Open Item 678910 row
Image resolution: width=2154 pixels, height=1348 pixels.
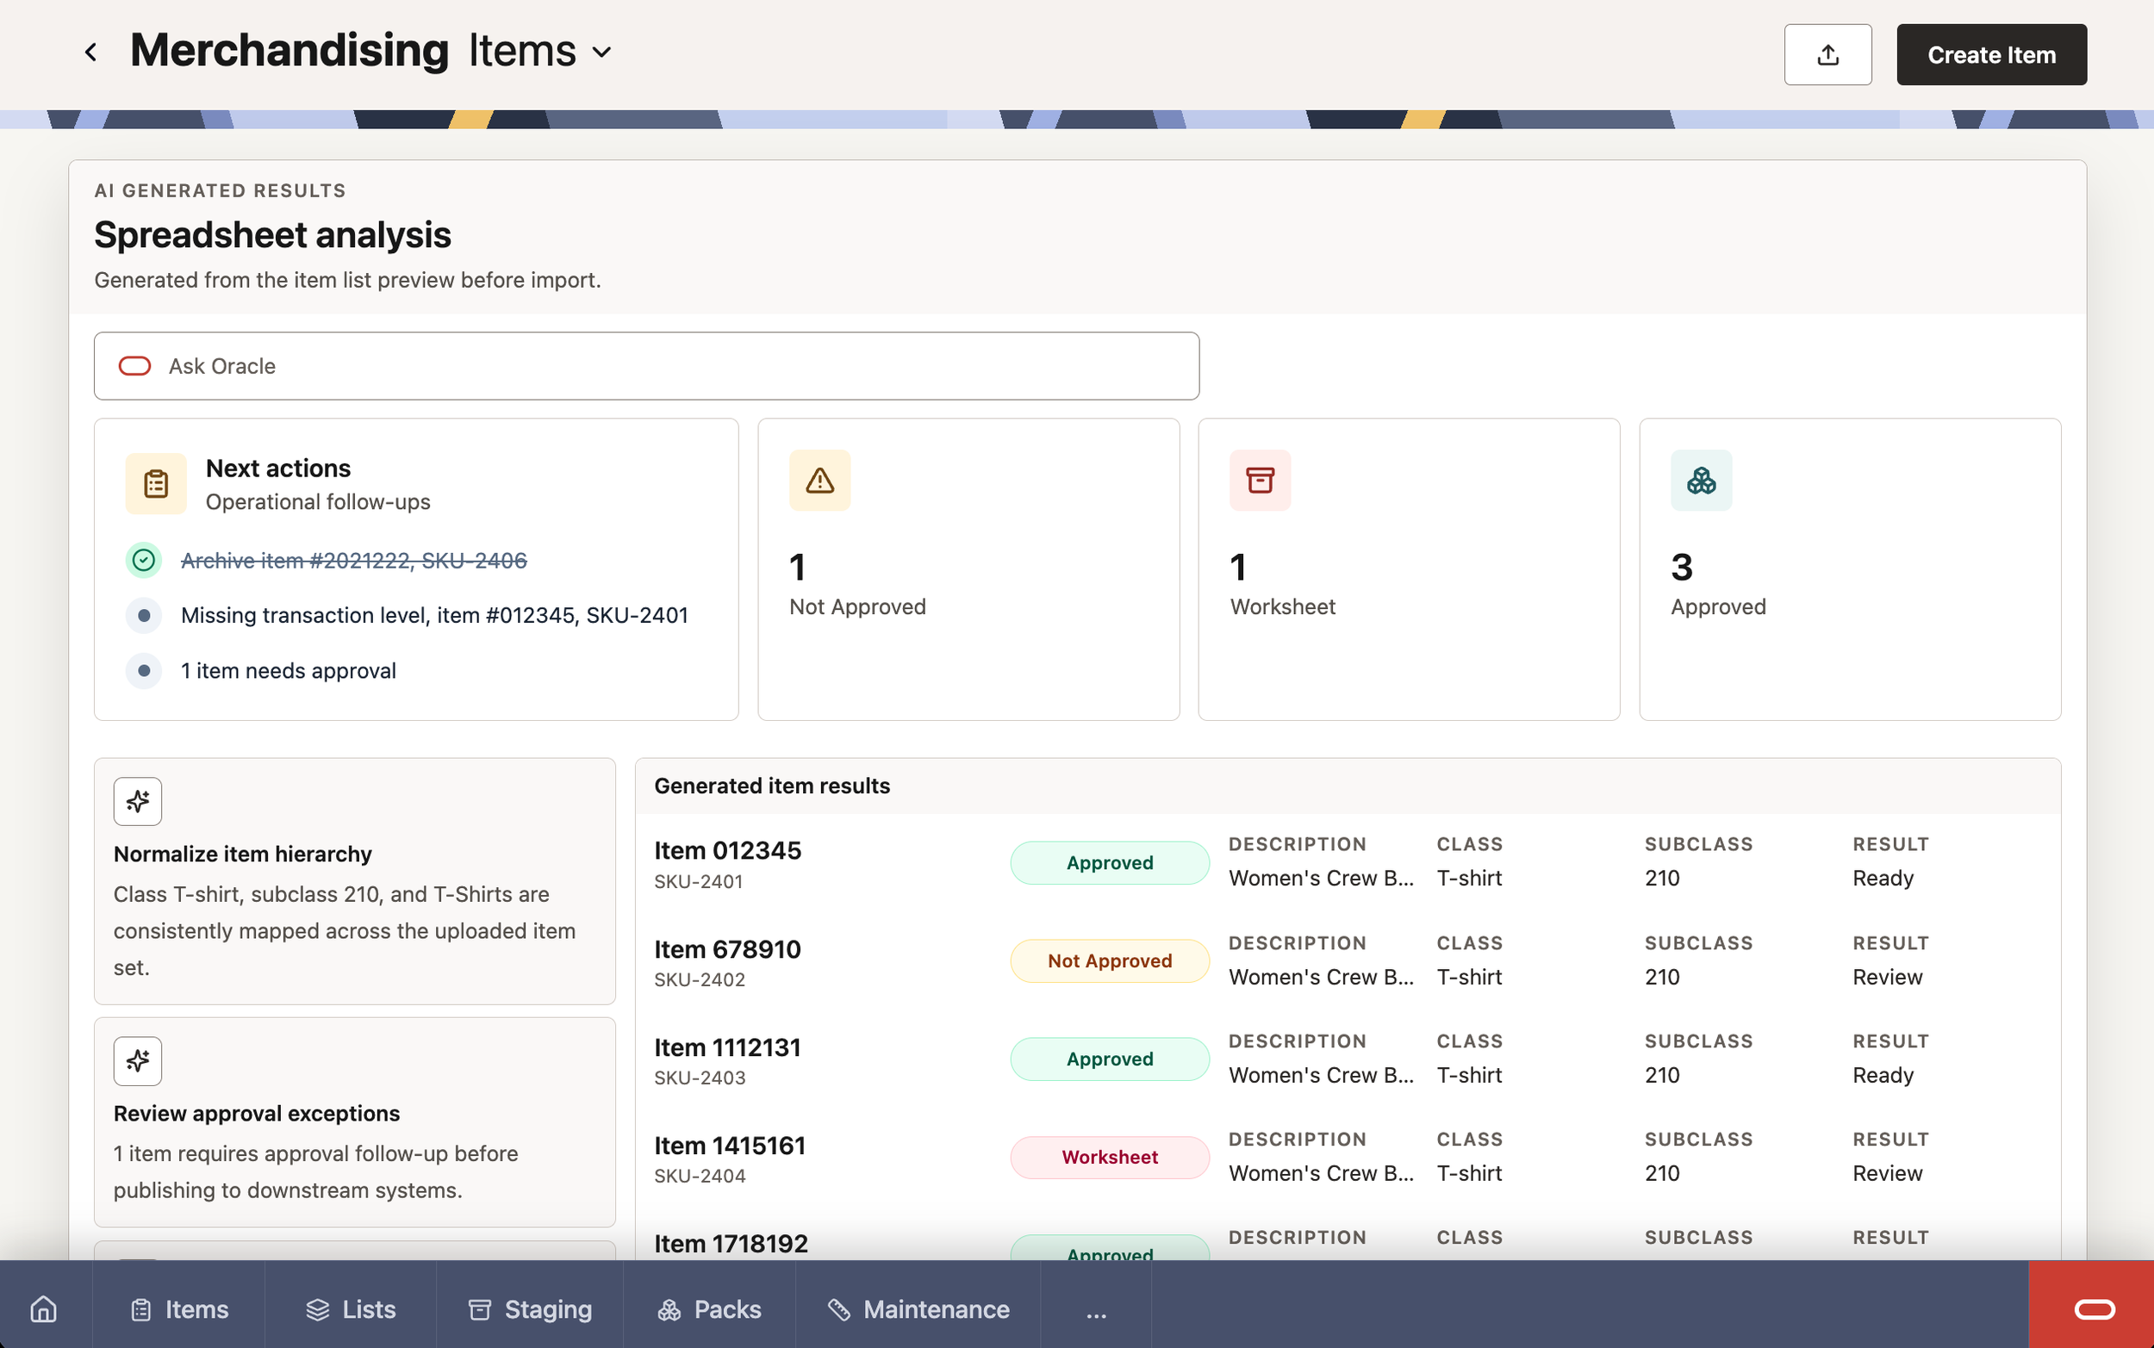1348,961
